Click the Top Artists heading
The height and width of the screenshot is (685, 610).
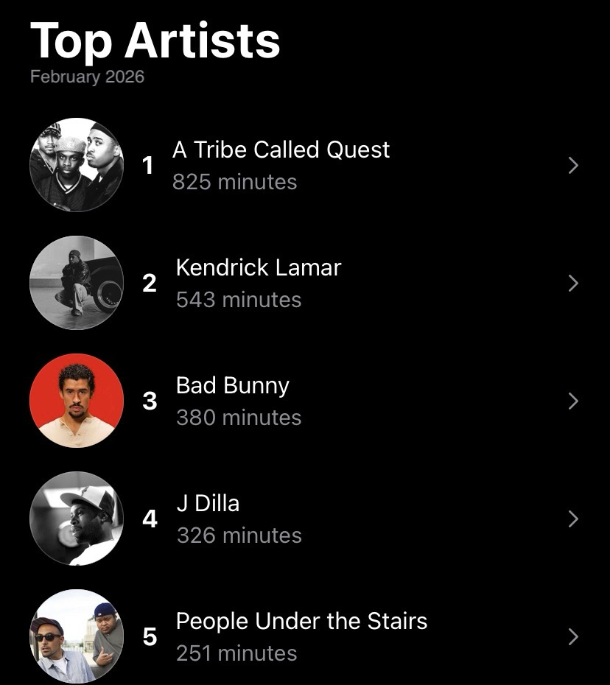pyautogui.click(x=155, y=40)
